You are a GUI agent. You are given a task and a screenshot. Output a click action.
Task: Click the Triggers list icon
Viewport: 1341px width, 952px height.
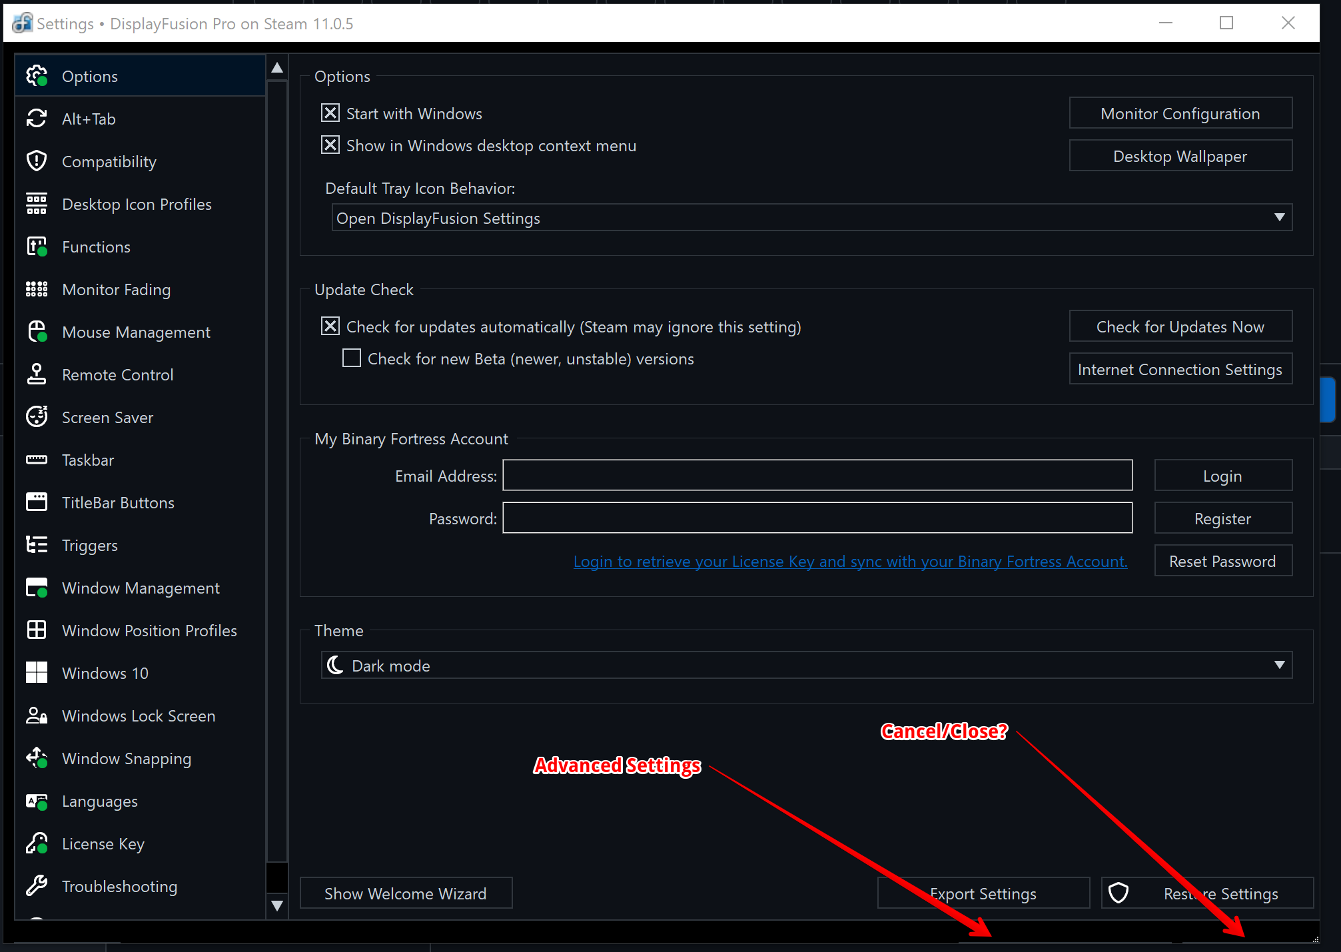37,545
